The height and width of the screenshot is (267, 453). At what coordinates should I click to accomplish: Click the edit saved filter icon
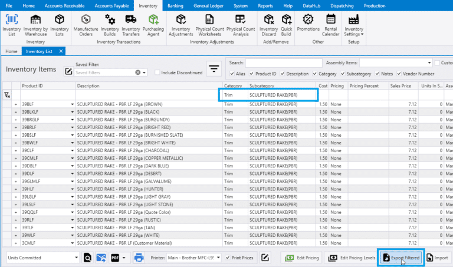68,71
